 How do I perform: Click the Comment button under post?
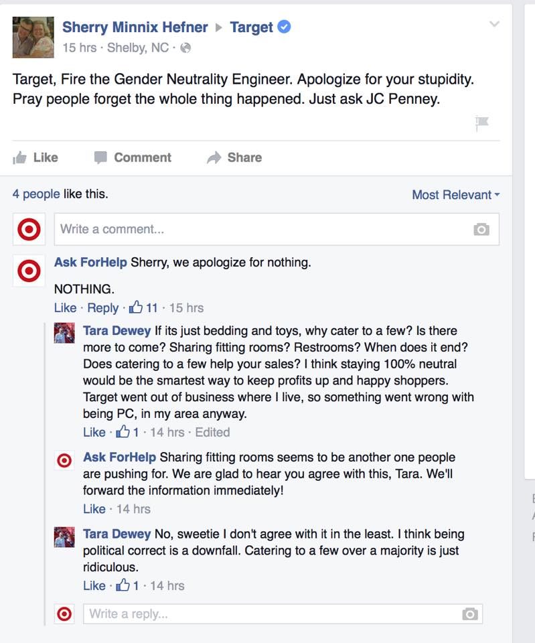pyautogui.click(x=133, y=157)
